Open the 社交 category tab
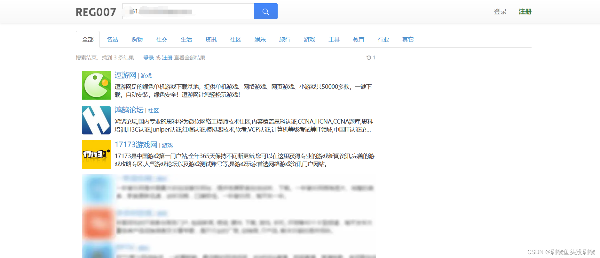The image size is (600, 258). click(x=162, y=39)
